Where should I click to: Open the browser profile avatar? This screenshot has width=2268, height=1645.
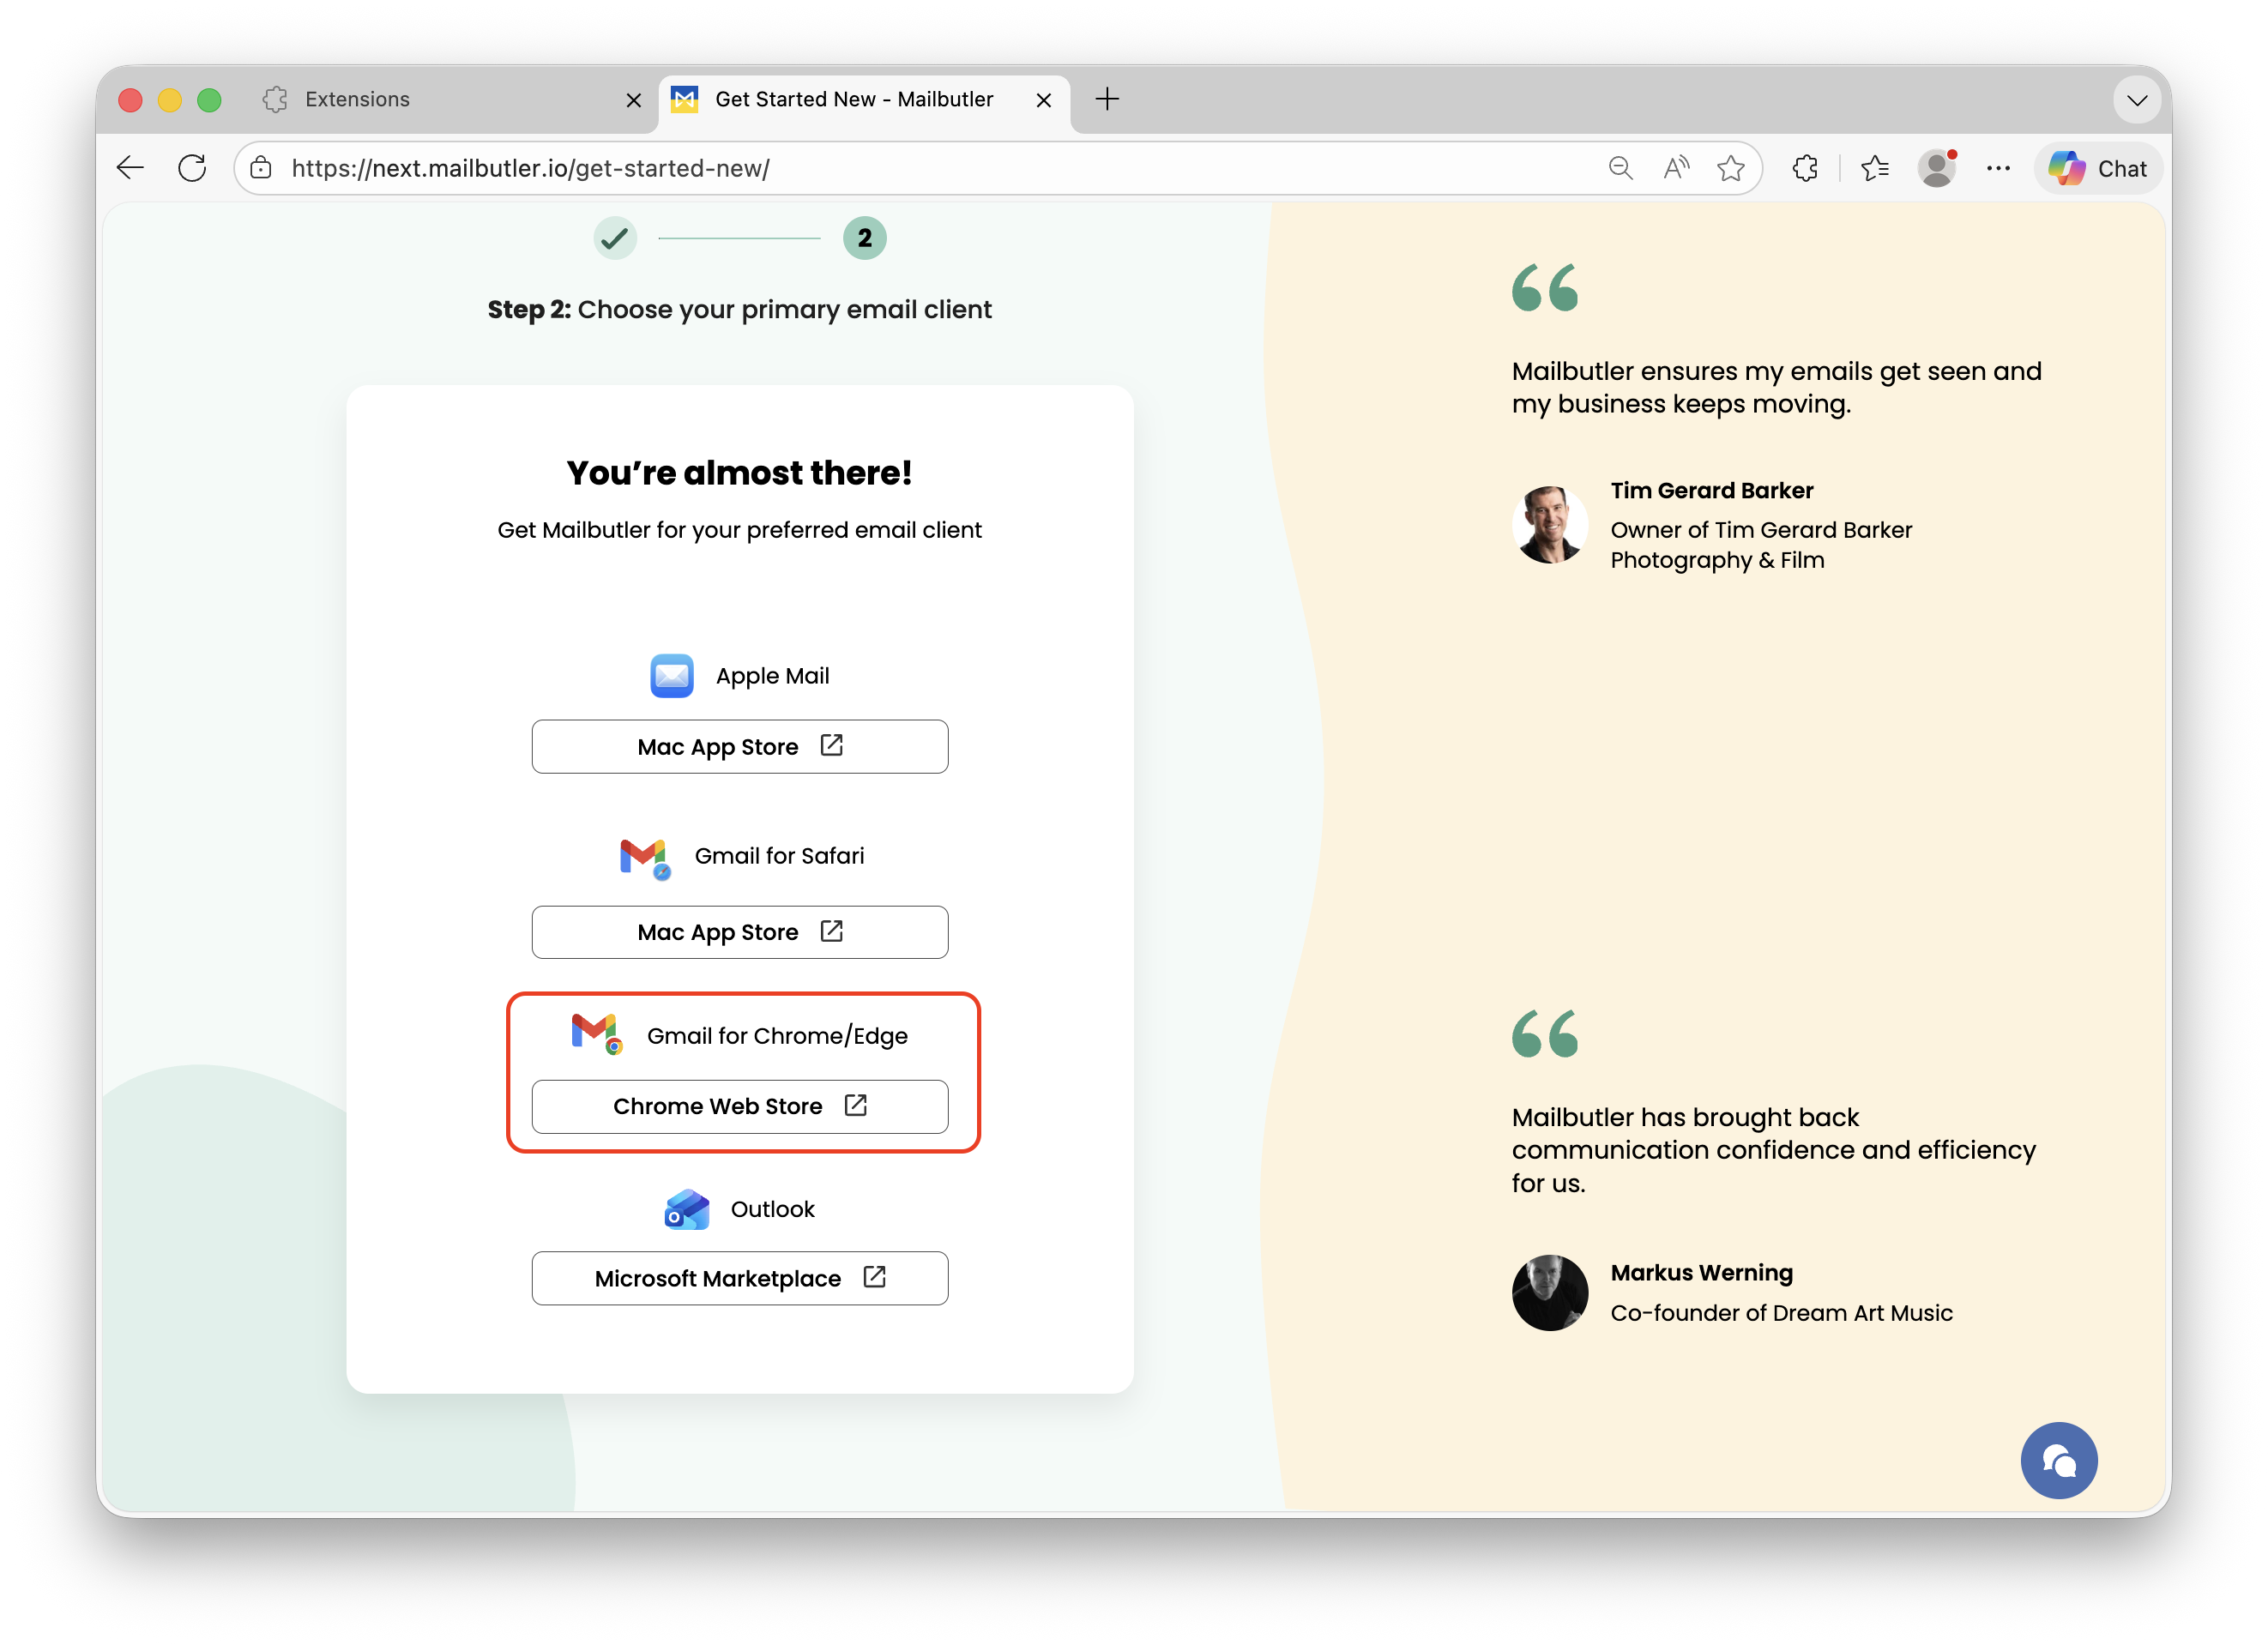(x=1937, y=168)
